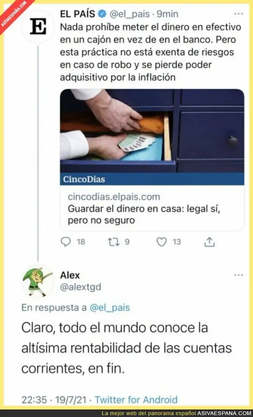
Task: Click @el_pais mention in reply line
Action: (x=110, y=308)
